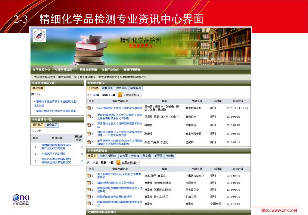This screenshot has height=215, width=308.
Task: Click 主题分析统计 button under 专业建设概况
Action: point(129,95)
